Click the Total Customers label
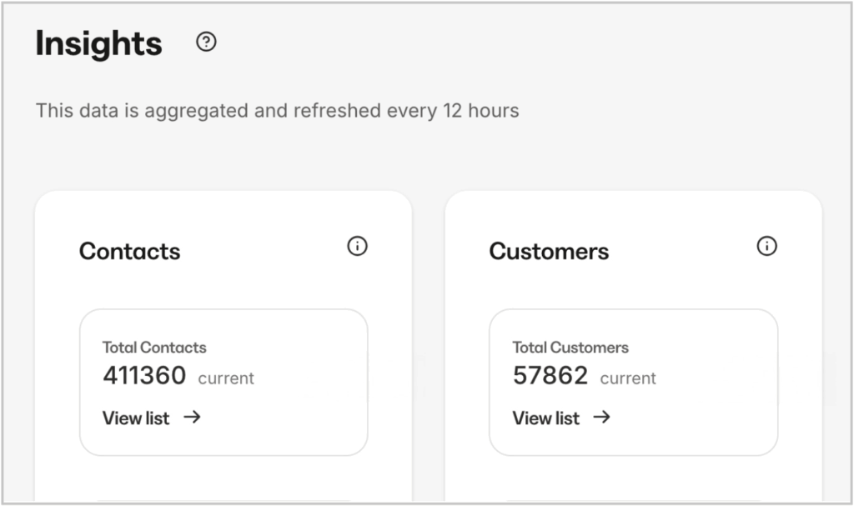 (x=570, y=348)
